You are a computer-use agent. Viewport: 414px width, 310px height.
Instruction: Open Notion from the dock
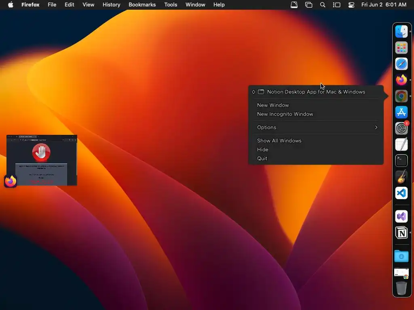pyautogui.click(x=401, y=233)
